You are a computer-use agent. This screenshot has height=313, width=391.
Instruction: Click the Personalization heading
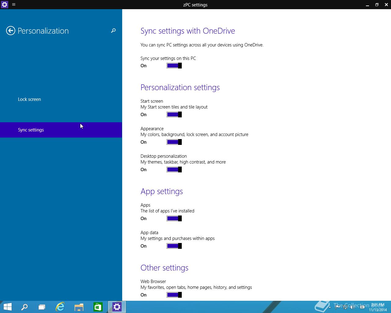coord(43,31)
